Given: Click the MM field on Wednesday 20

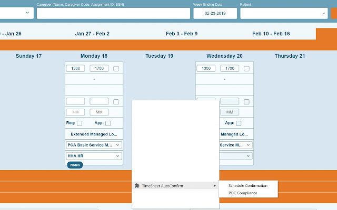Looking at the screenshot, I should point(230,112).
